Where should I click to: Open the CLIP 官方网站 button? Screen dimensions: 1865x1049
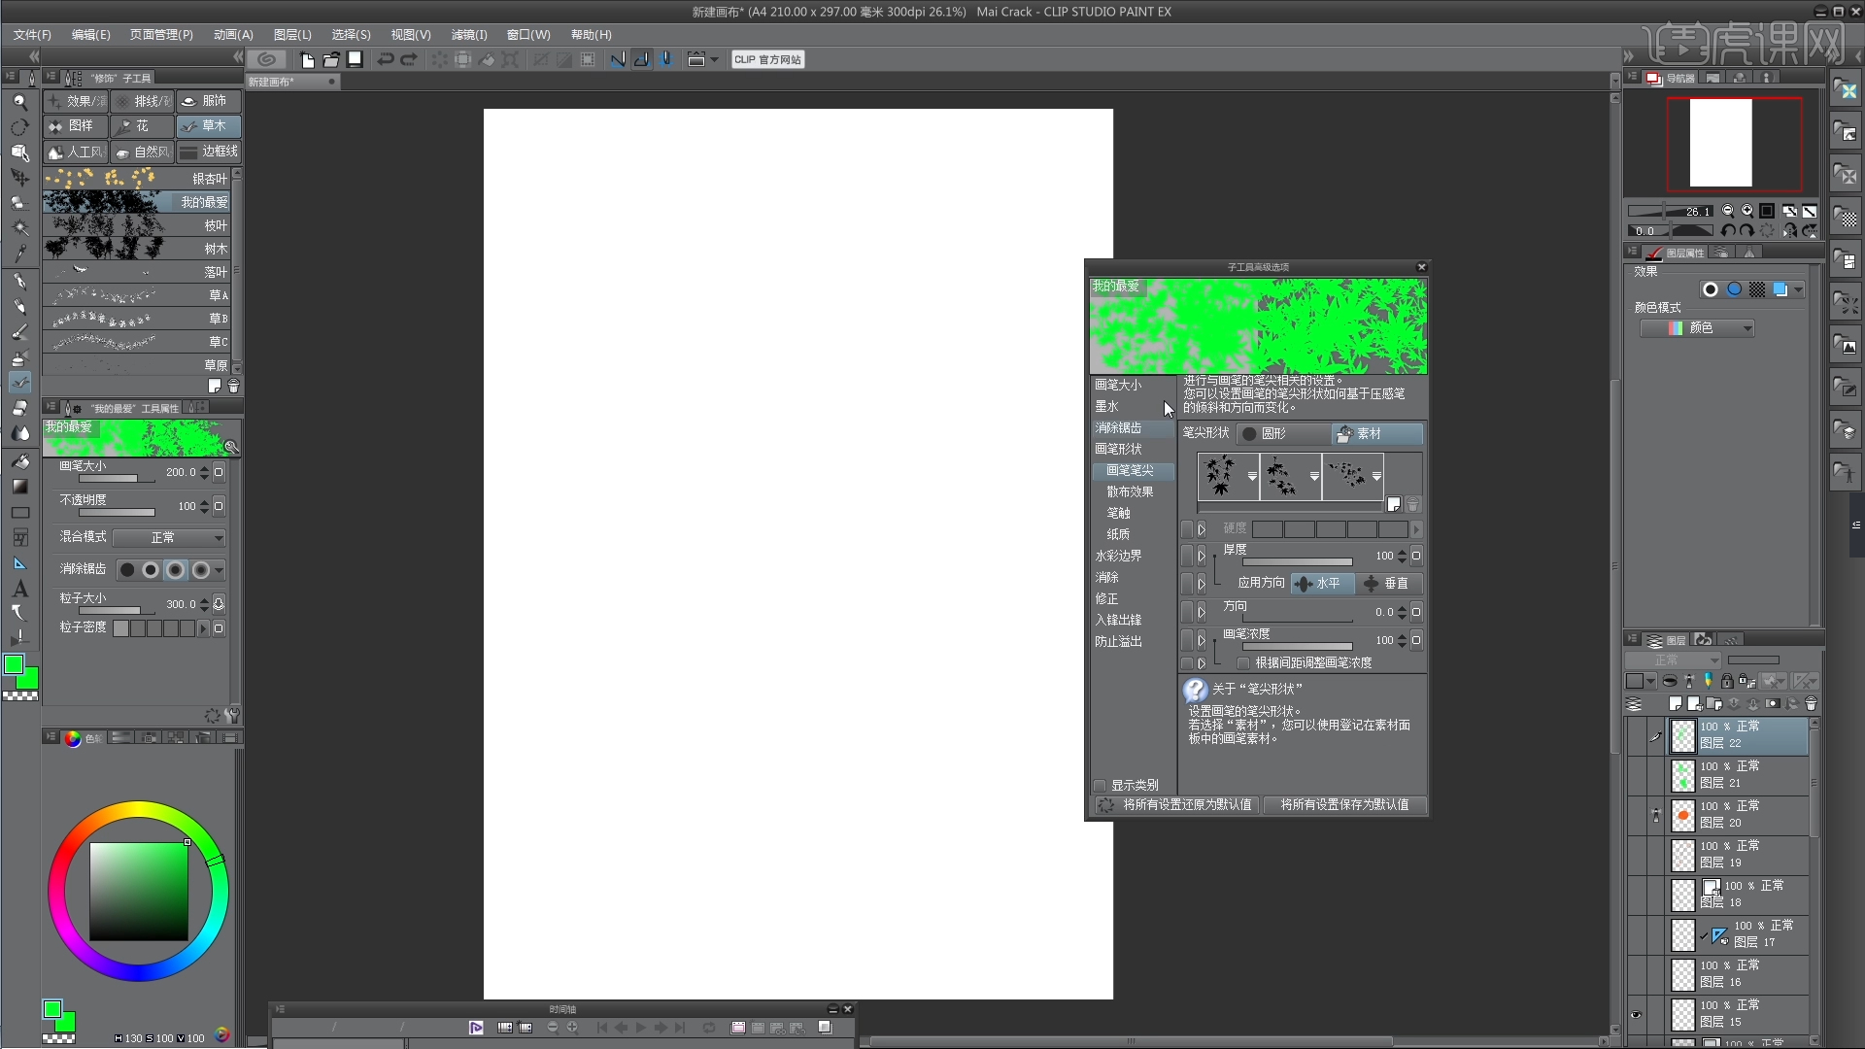[767, 60]
